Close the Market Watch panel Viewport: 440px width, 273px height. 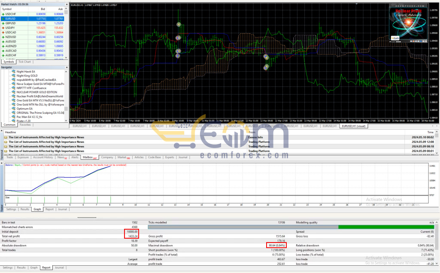tap(67, 4)
